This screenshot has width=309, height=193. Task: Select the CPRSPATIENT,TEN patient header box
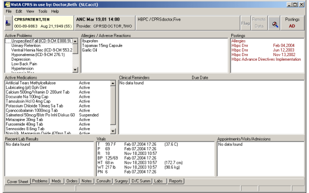[43, 23]
